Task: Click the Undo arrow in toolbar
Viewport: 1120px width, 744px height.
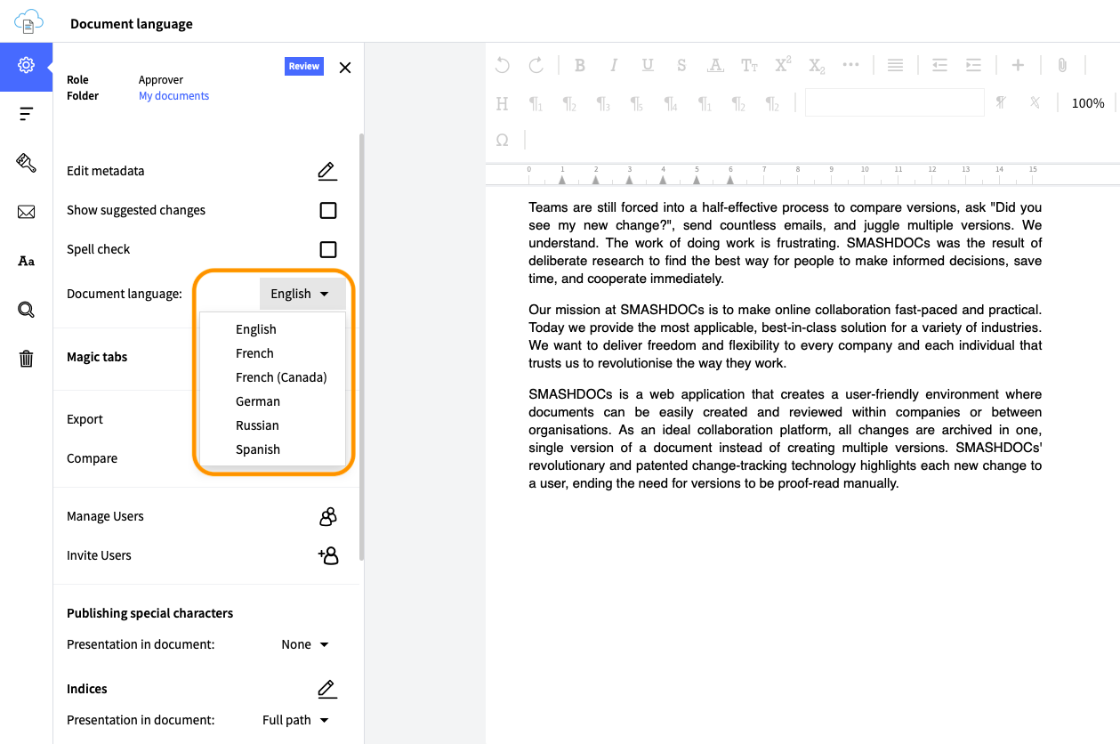Action: (503, 65)
